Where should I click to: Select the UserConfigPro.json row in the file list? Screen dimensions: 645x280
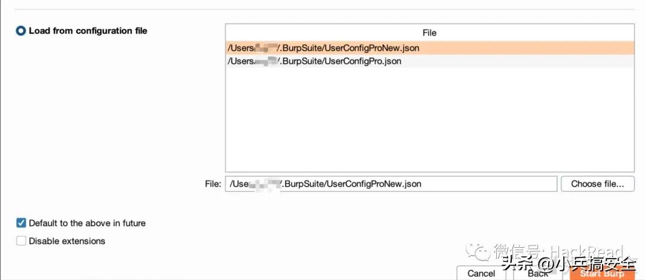click(x=429, y=61)
